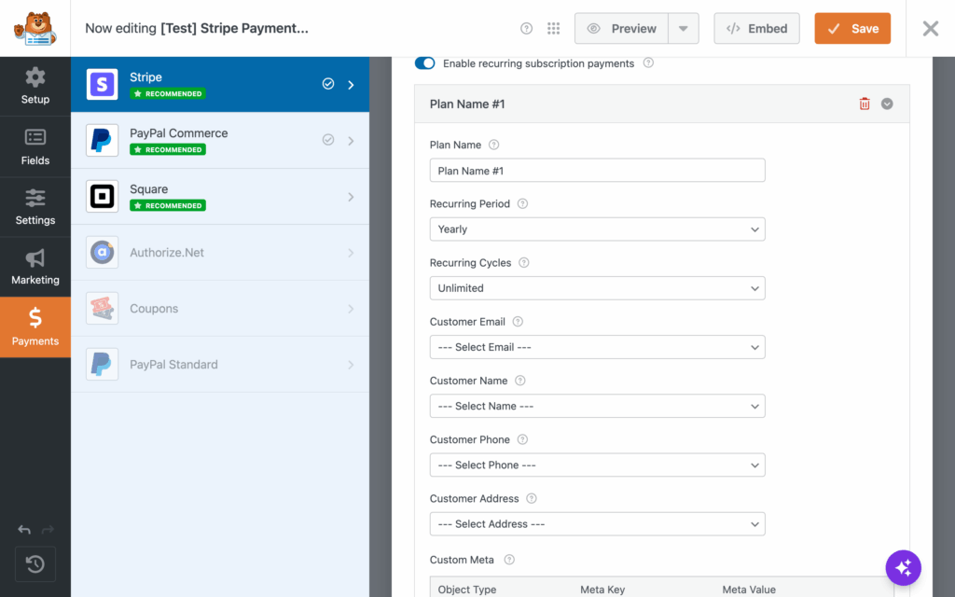Select Authorize.Net provider
Viewport: 955px width, 597px height.
pos(220,253)
